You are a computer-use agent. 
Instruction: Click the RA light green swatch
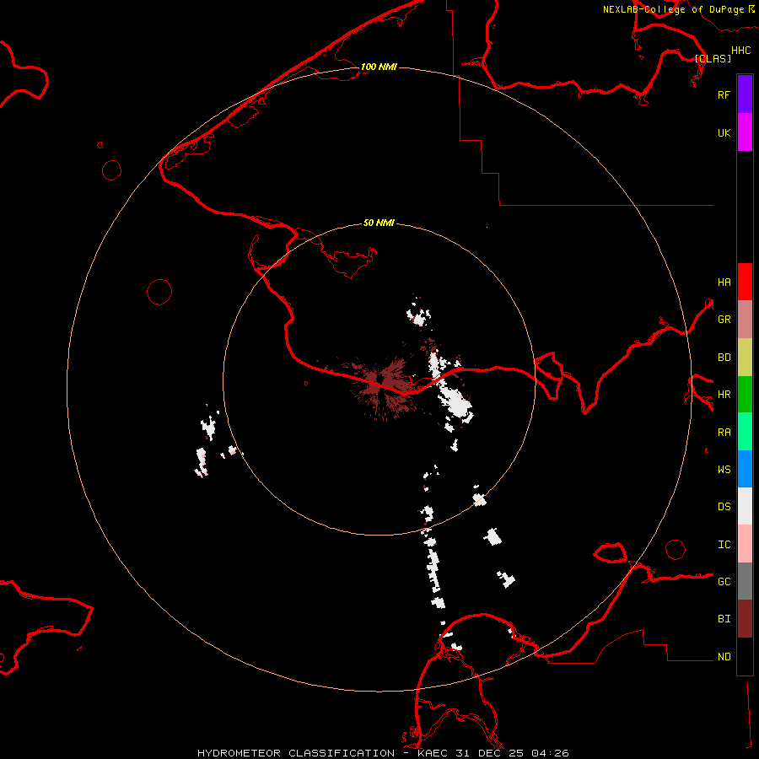745,432
